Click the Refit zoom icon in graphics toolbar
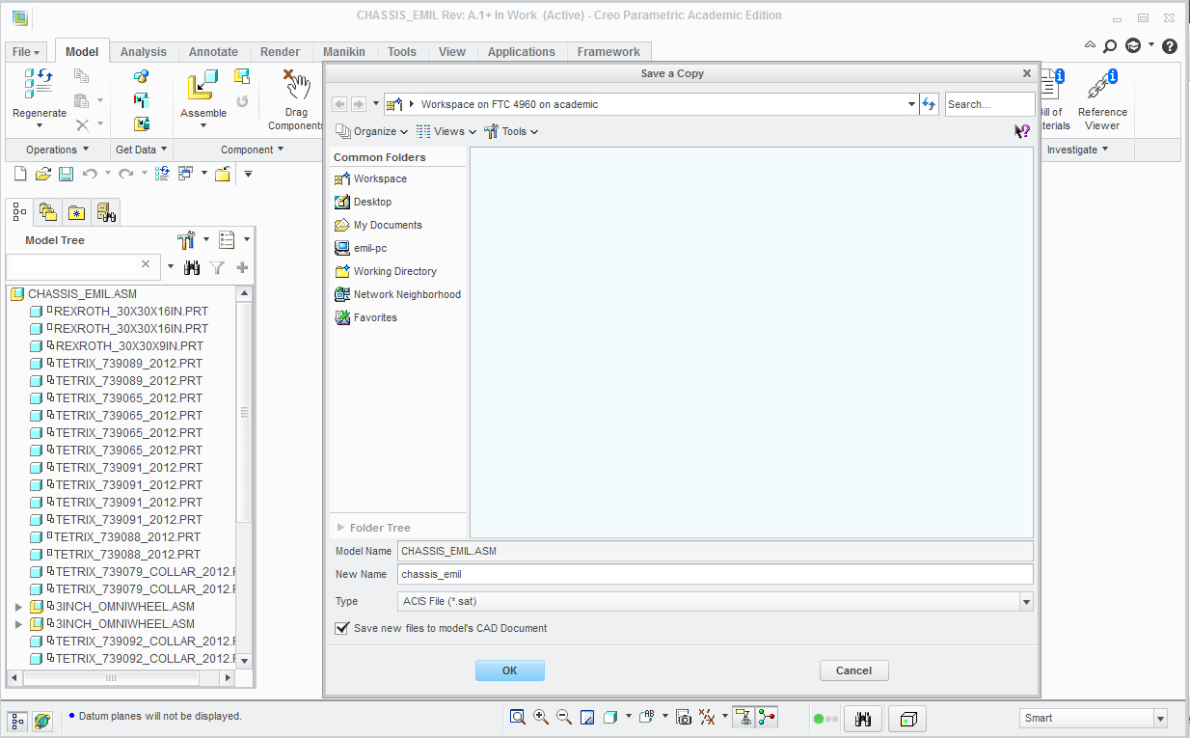 click(x=518, y=717)
